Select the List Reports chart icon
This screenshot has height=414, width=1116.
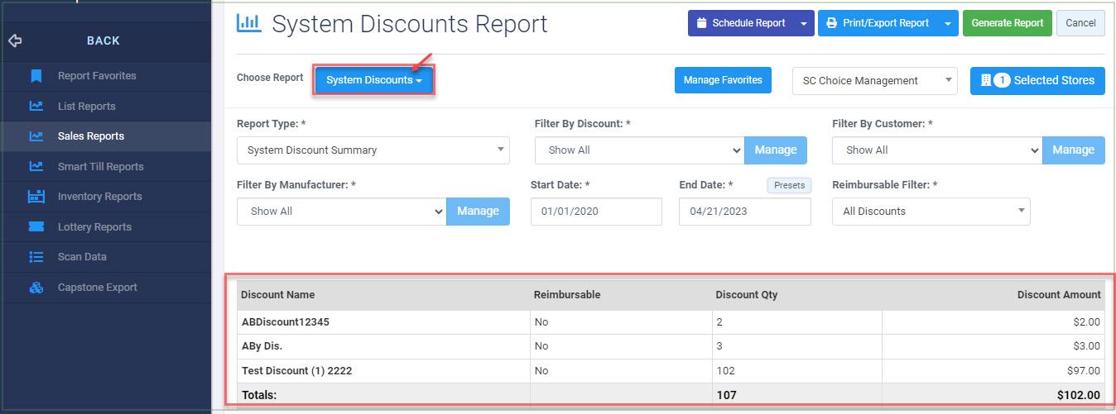[x=36, y=106]
